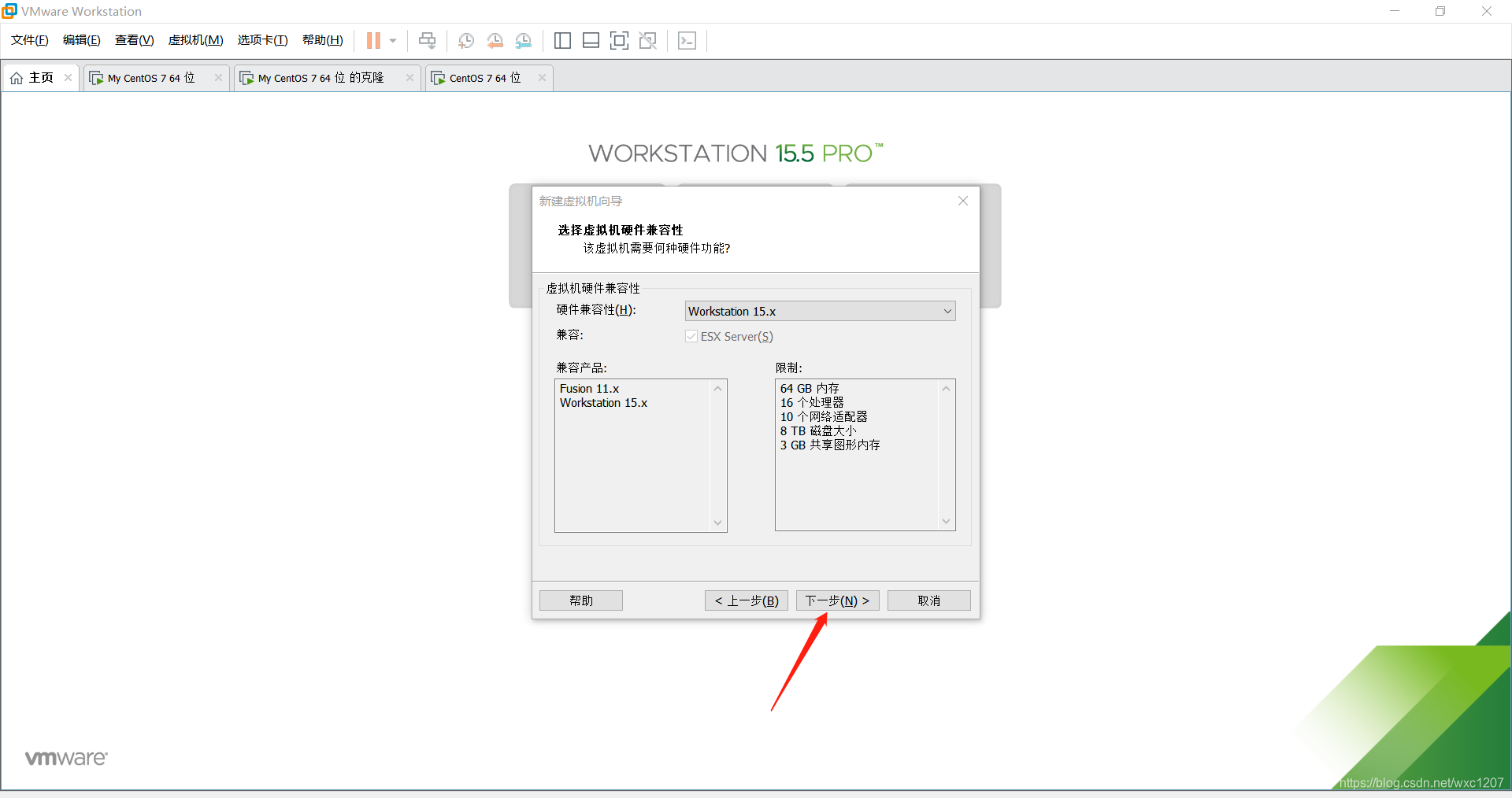The height and width of the screenshot is (798, 1512).
Task: Click the take snapshot toolbar icon
Action: 466,40
